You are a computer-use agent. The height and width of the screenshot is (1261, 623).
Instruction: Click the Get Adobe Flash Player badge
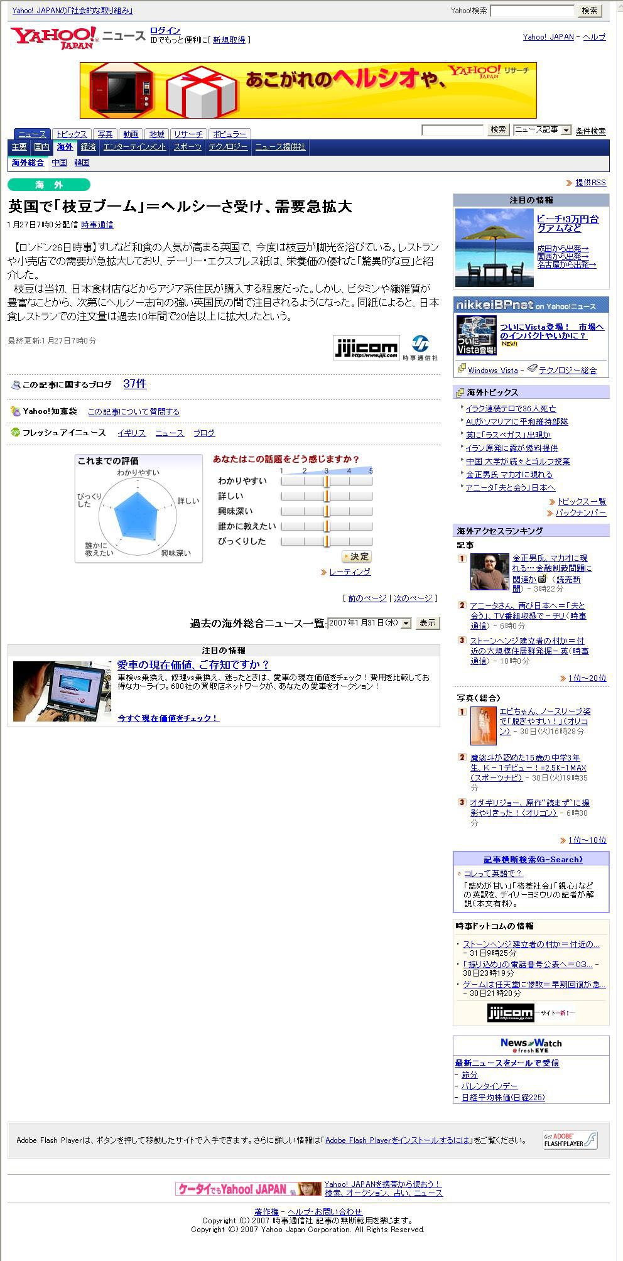(x=570, y=1140)
